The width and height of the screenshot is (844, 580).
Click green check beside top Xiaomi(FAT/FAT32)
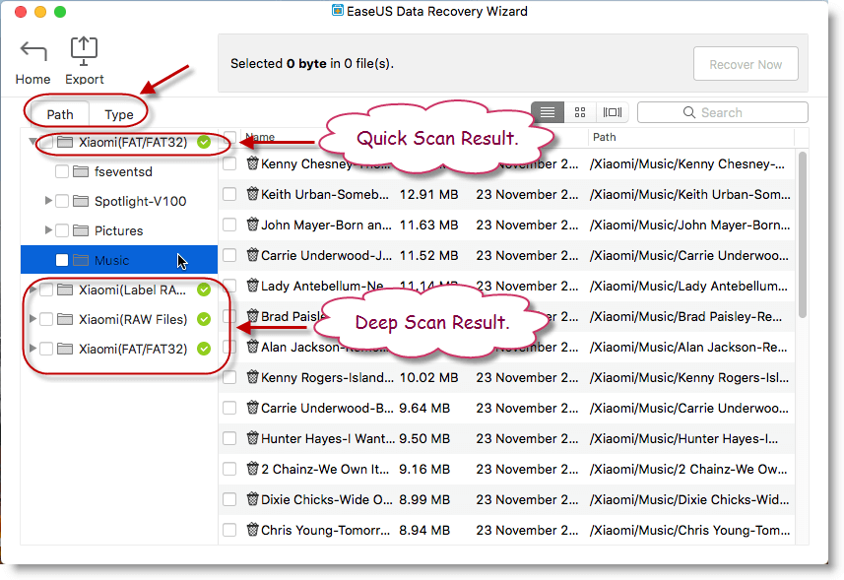click(x=204, y=142)
